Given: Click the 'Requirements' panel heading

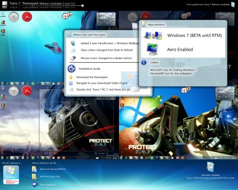Looking at the screenshot, I should click(x=156, y=25).
